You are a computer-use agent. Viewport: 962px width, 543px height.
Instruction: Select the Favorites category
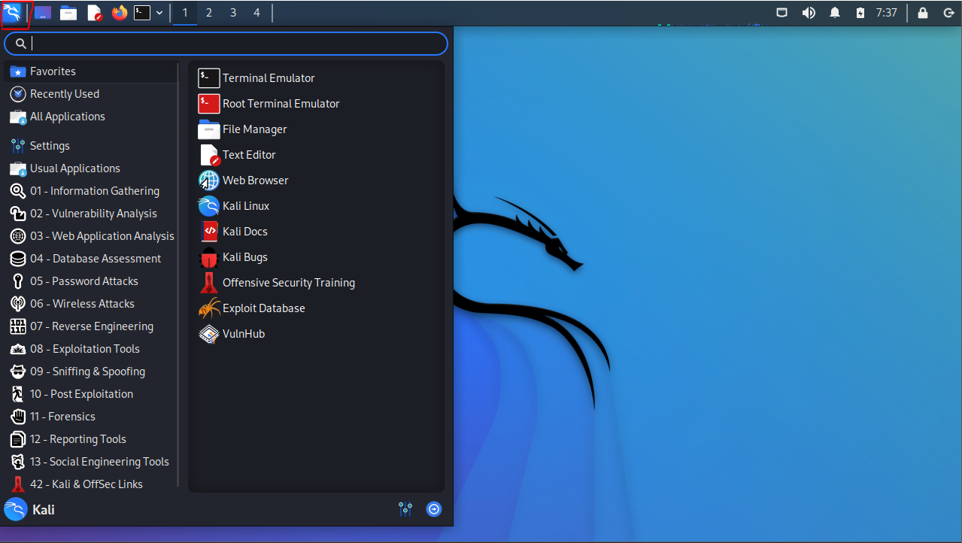(91, 71)
